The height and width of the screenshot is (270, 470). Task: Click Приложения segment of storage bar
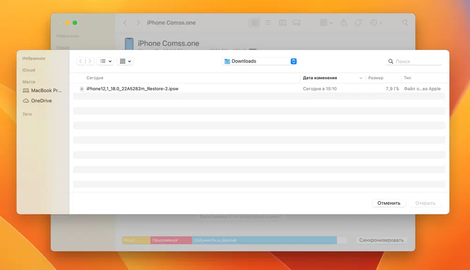[171, 240]
